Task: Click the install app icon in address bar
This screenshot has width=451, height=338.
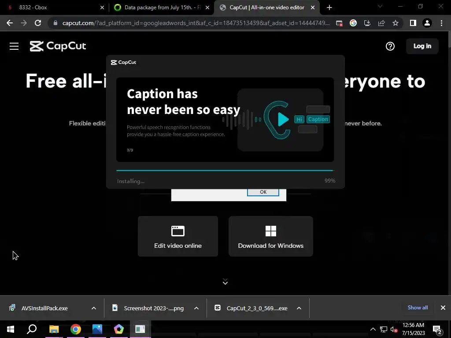Action: click(x=367, y=23)
